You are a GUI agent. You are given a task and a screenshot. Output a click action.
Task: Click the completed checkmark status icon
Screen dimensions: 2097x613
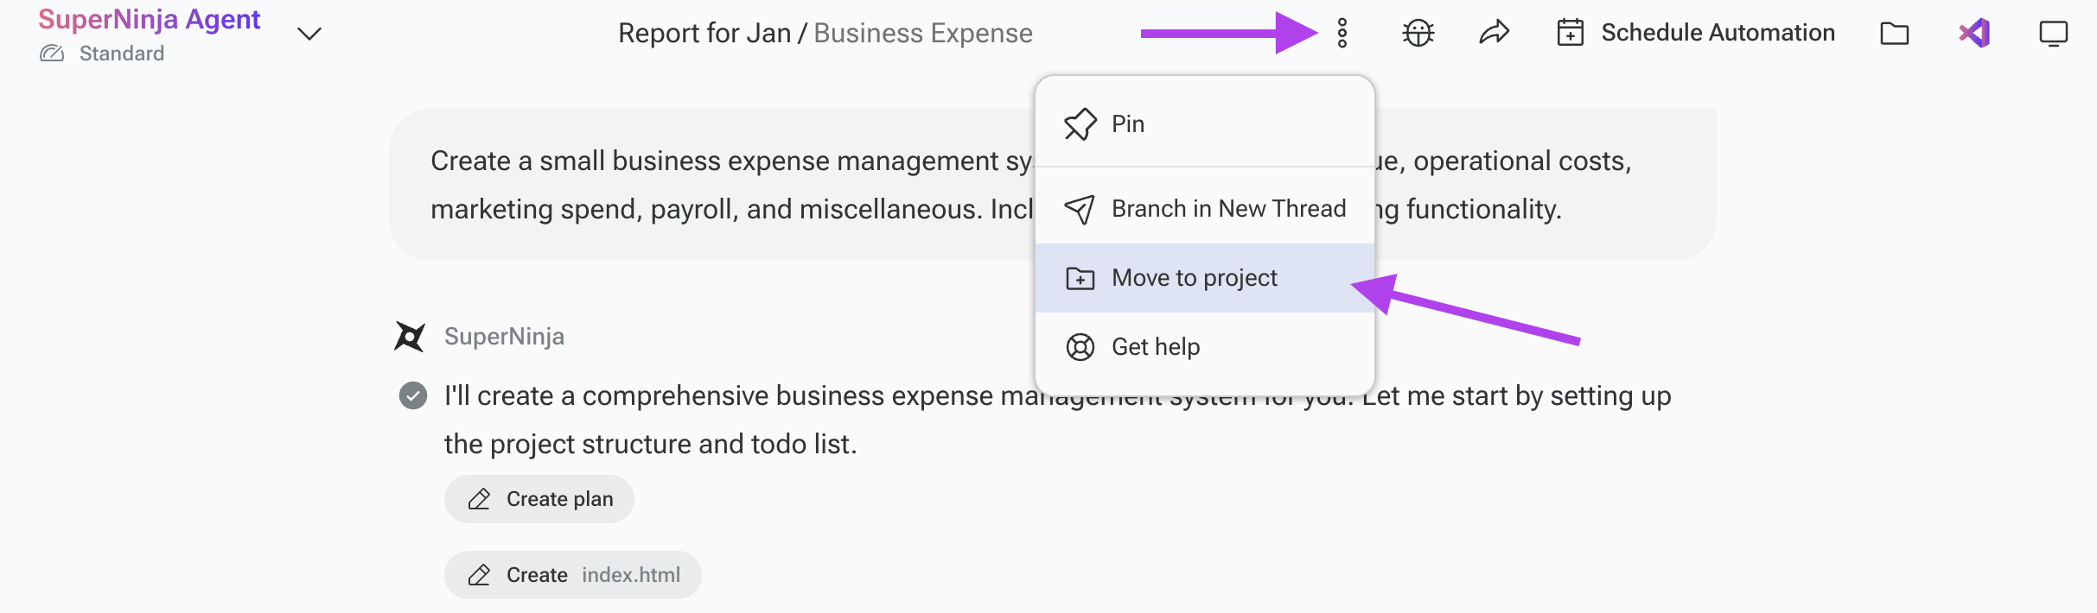[413, 395]
